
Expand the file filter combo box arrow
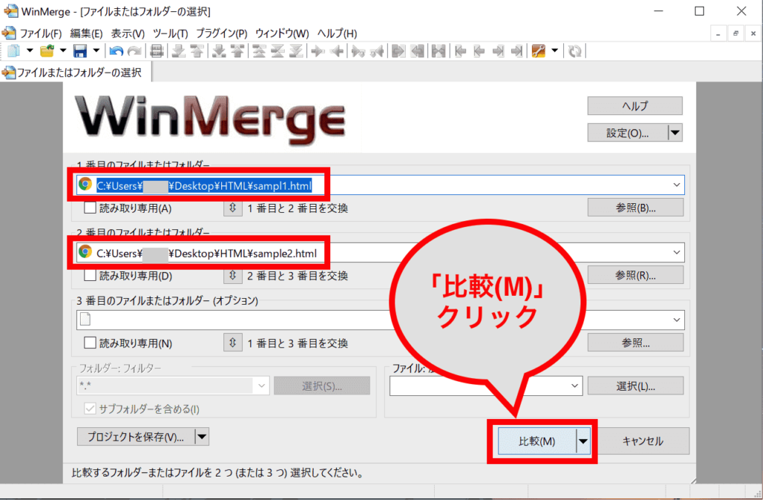[574, 386]
